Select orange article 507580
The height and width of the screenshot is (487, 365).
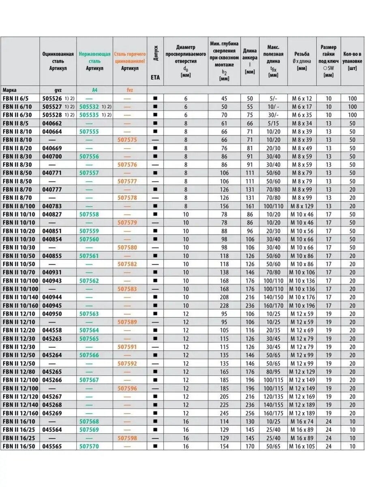click(x=127, y=247)
